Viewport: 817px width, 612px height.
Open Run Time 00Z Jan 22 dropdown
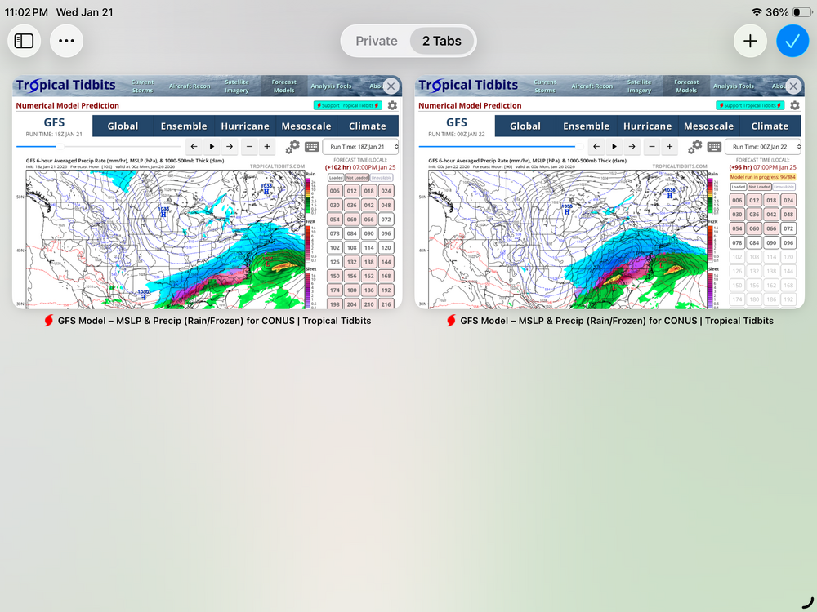[x=763, y=147]
